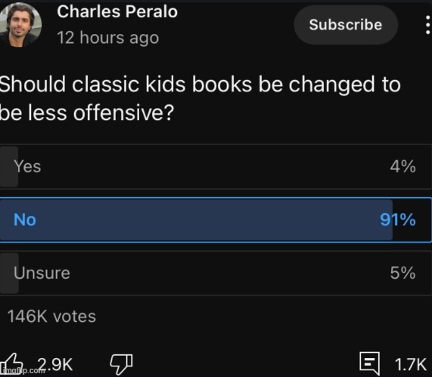
Task: Open the comments icon
Action: pyautogui.click(x=369, y=363)
